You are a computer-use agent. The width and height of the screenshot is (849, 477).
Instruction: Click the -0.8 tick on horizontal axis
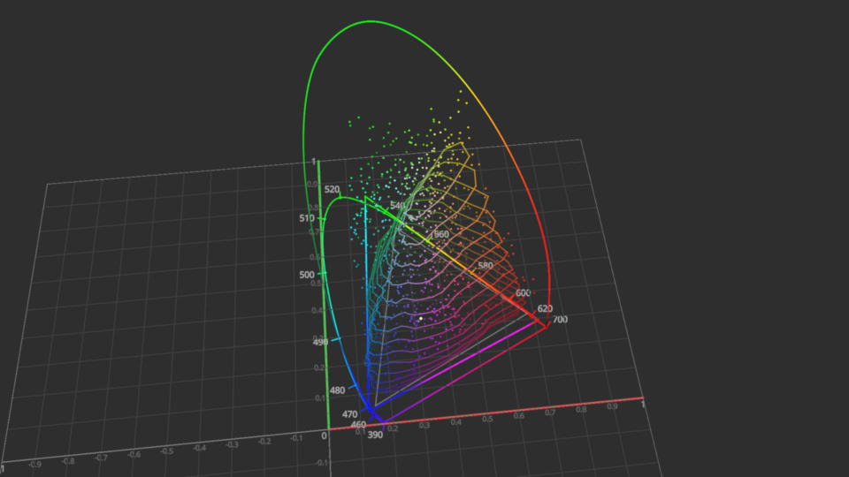click(x=68, y=461)
